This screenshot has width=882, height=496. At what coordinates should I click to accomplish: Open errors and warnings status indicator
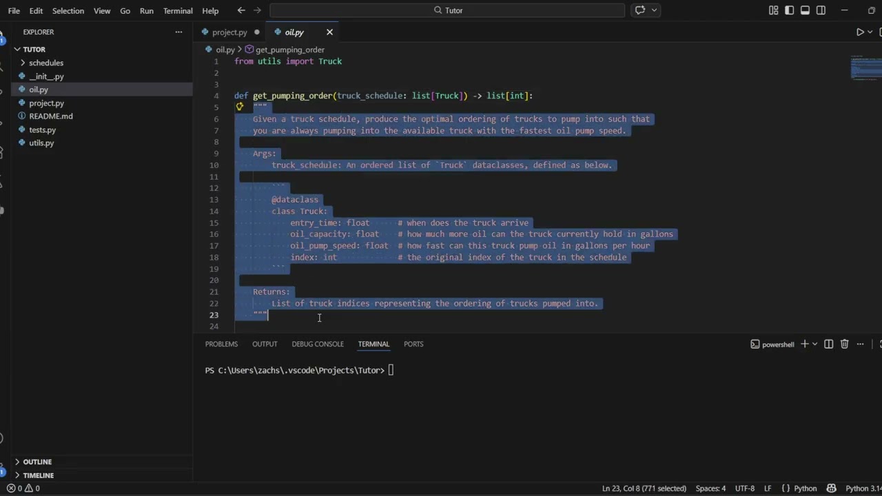(23, 488)
